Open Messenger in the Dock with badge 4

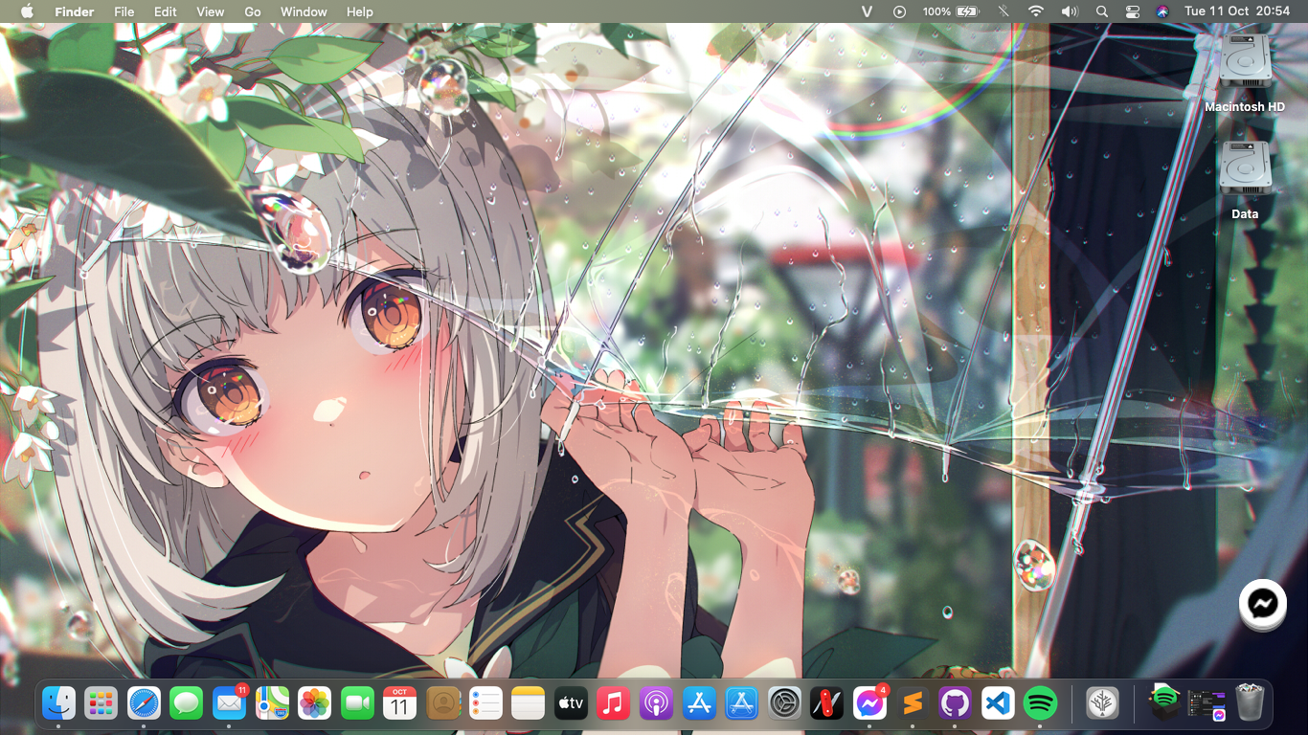(869, 704)
